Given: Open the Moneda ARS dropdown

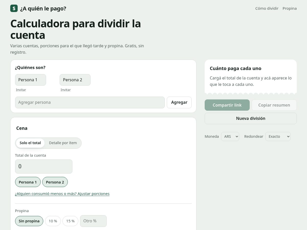Looking at the screenshot, I should 230,136.
